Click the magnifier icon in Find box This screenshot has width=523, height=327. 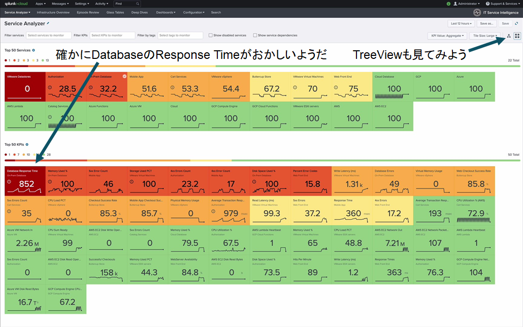coord(138,4)
